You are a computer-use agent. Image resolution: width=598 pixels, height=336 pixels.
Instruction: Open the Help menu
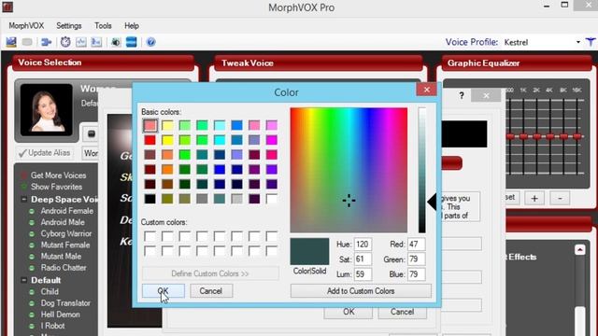click(x=132, y=26)
